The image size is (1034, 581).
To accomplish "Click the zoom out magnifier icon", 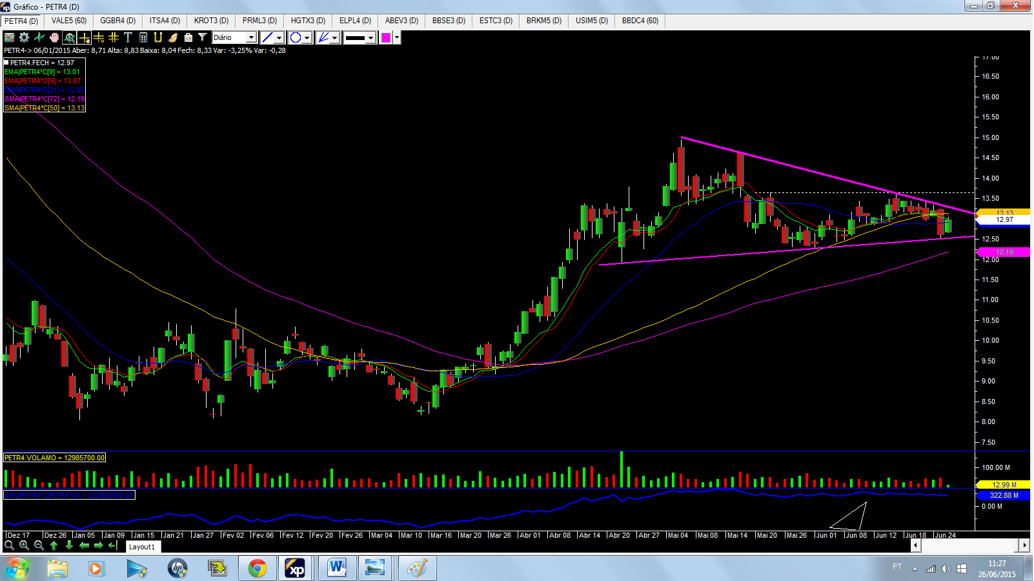I will (39, 545).
